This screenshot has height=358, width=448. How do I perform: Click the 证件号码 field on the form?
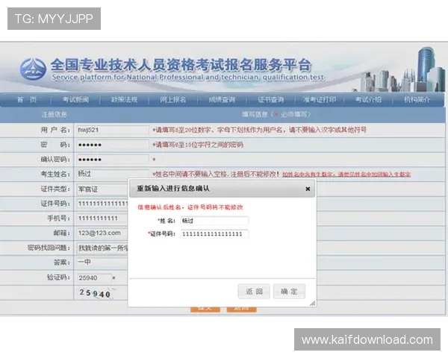pyautogui.click(x=102, y=204)
